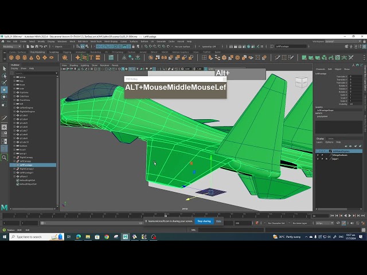The height and width of the screenshot is (275, 367).
Task: Switch to the Rigging shelf tab
Action: point(67,52)
